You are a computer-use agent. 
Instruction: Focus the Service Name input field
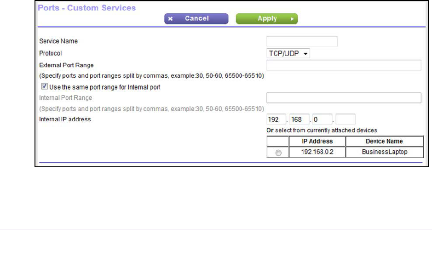tap(302, 41)
